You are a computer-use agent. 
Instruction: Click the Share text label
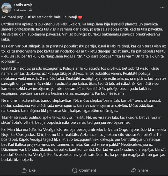click(x=143, y=170)
